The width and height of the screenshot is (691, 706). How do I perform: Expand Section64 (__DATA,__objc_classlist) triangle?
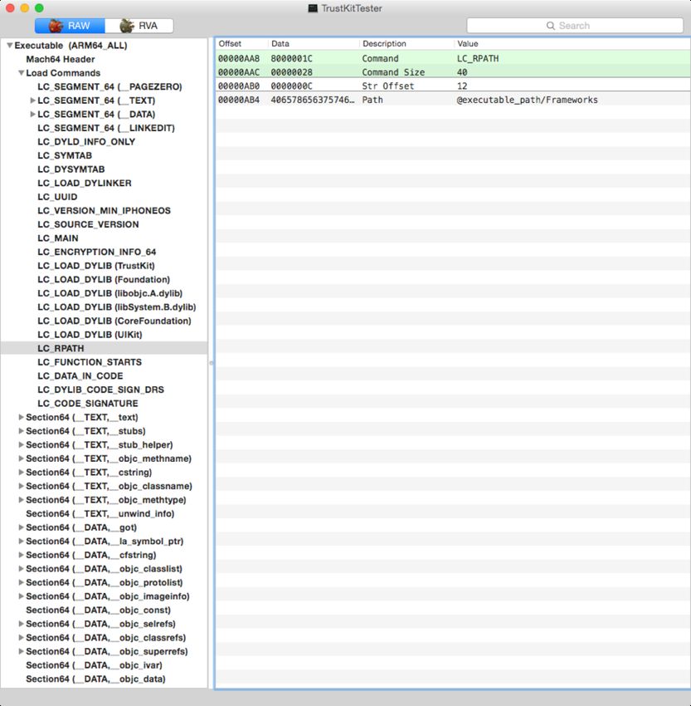[21, 569]
